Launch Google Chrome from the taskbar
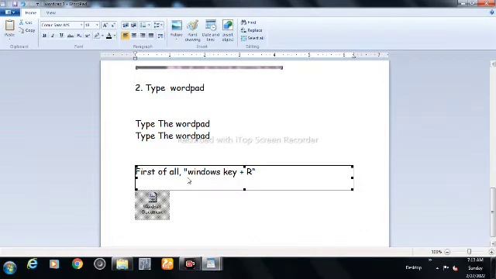 [77, 263]
